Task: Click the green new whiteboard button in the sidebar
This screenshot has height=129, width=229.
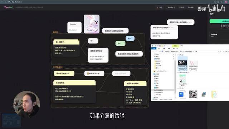Action: (219, 21)
